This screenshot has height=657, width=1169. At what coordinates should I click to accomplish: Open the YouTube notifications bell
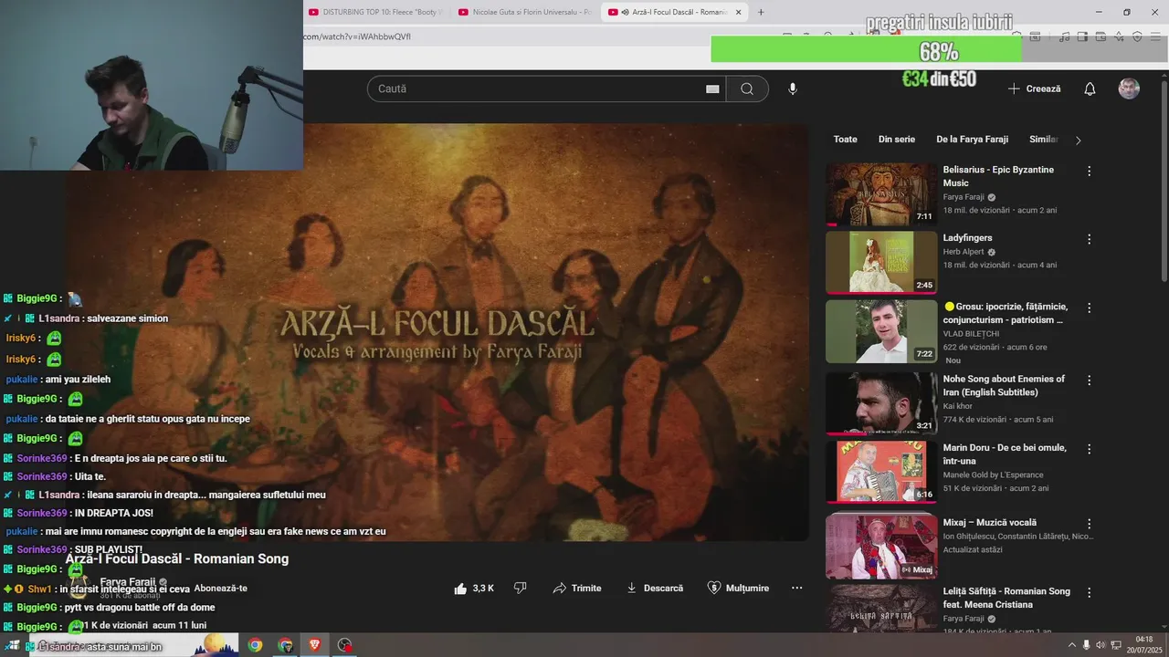1090,89
